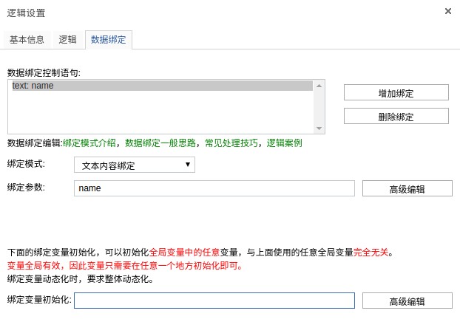The width and height of the screenshot is (460, 336).
Task: Open the 数据绑定一般思路 link
Action: 160,143
